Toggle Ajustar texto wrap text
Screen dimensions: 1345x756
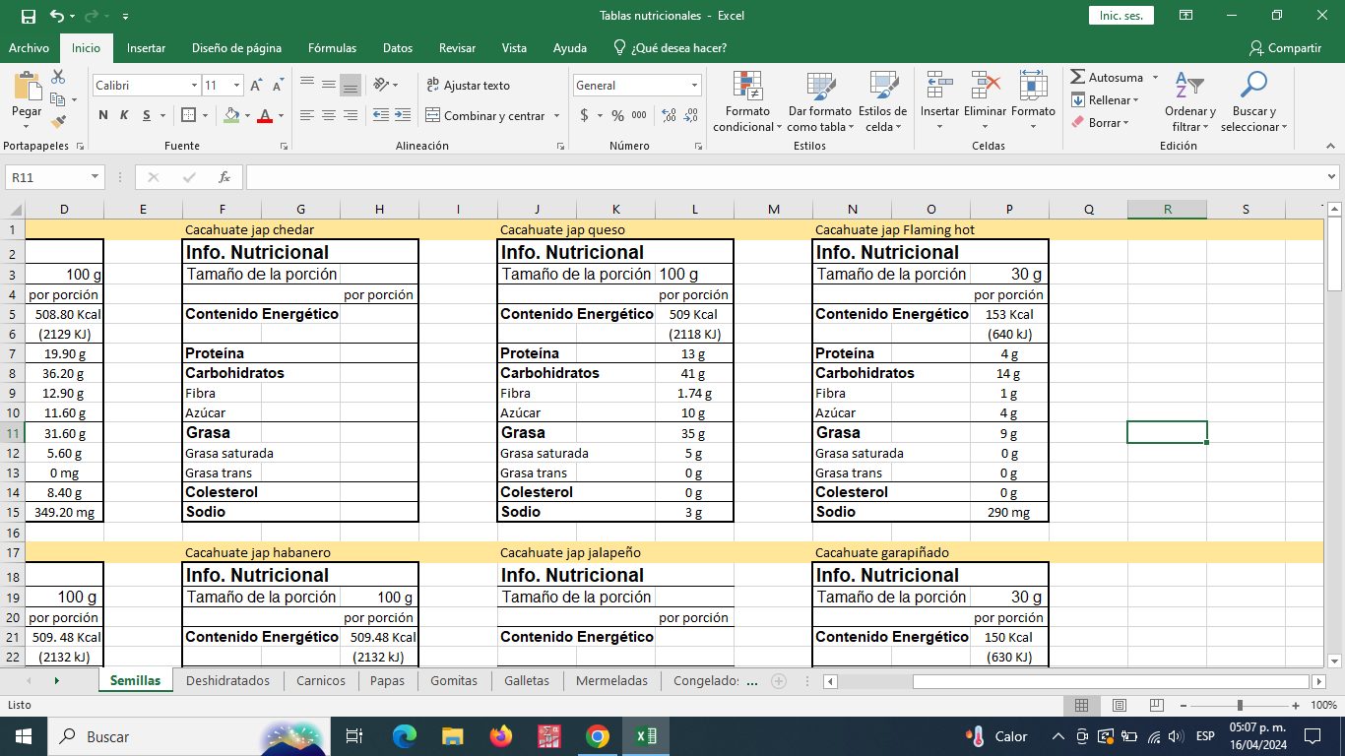[x=469, y=86]
